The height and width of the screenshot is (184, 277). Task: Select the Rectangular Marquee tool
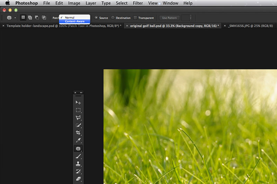tap(78, 110)
